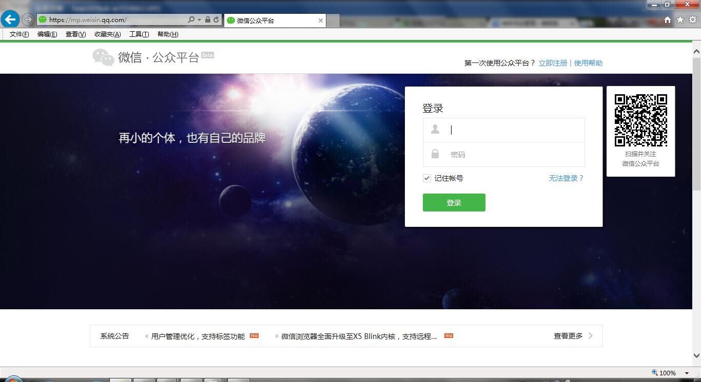Open the 查看(V) menu
The image size is (701, 382).
(x=75, y=34)
